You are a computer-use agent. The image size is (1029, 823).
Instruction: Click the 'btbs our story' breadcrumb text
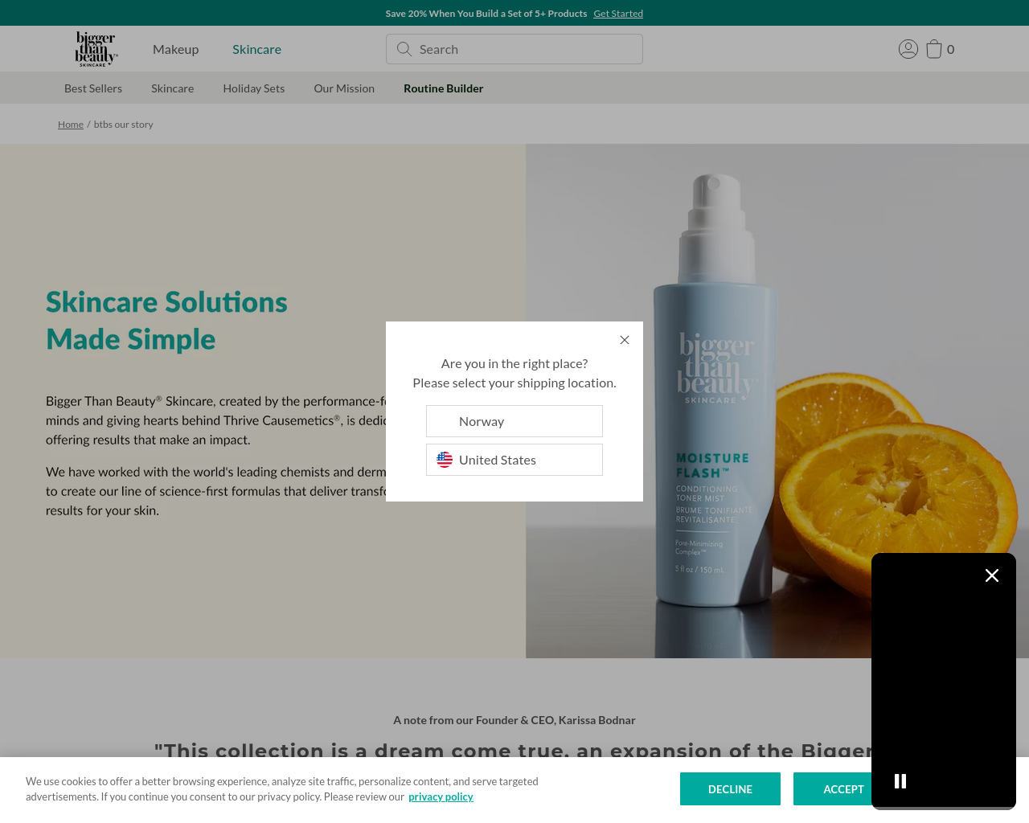point(123,125)
